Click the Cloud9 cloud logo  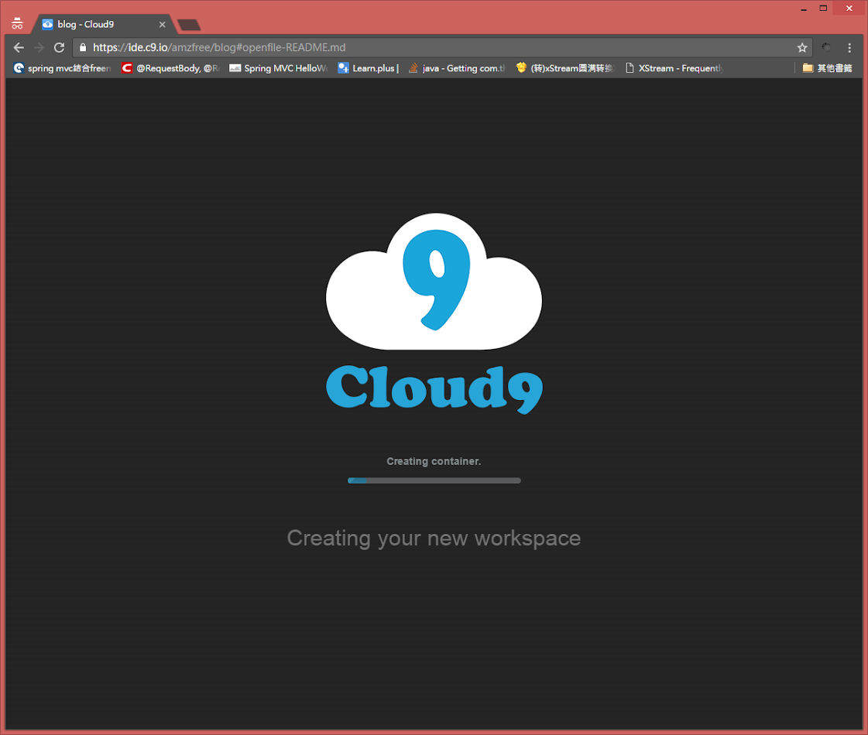pos(434,281)
